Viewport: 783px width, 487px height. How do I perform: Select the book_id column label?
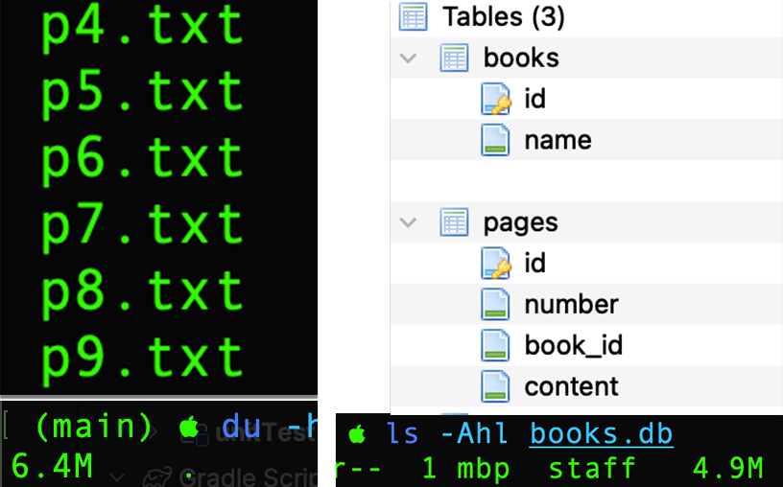573,346
